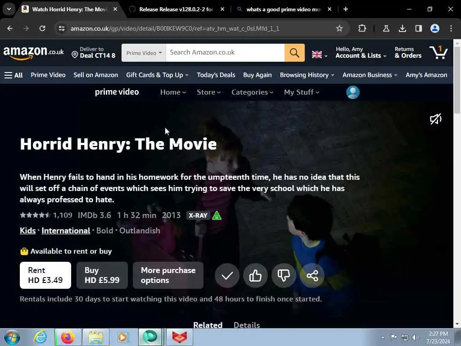This screenshot has width=461, height=346.
Task: Open Buy Again
Action: (258, 75)
